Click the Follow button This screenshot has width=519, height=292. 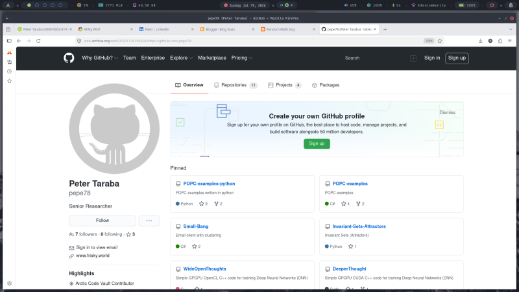103,221
